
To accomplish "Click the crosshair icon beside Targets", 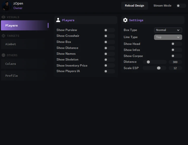I will (x=4, y=36).
